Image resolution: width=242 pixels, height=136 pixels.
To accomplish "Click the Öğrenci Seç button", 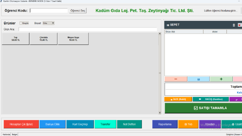I will (78, 11).
